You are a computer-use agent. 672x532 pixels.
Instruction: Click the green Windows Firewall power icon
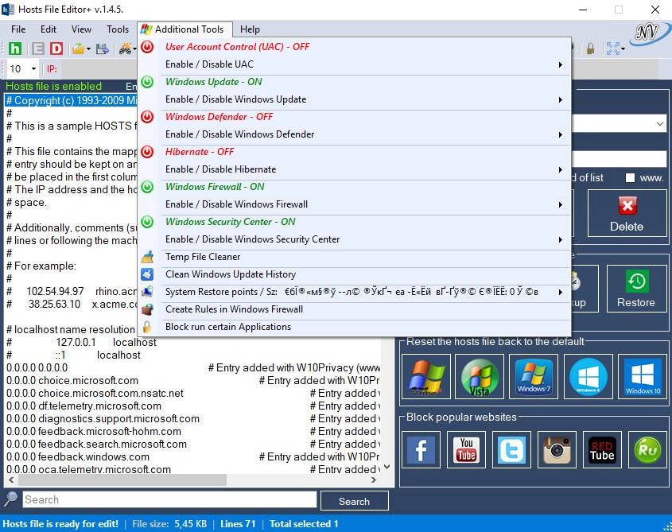[147, 187]
